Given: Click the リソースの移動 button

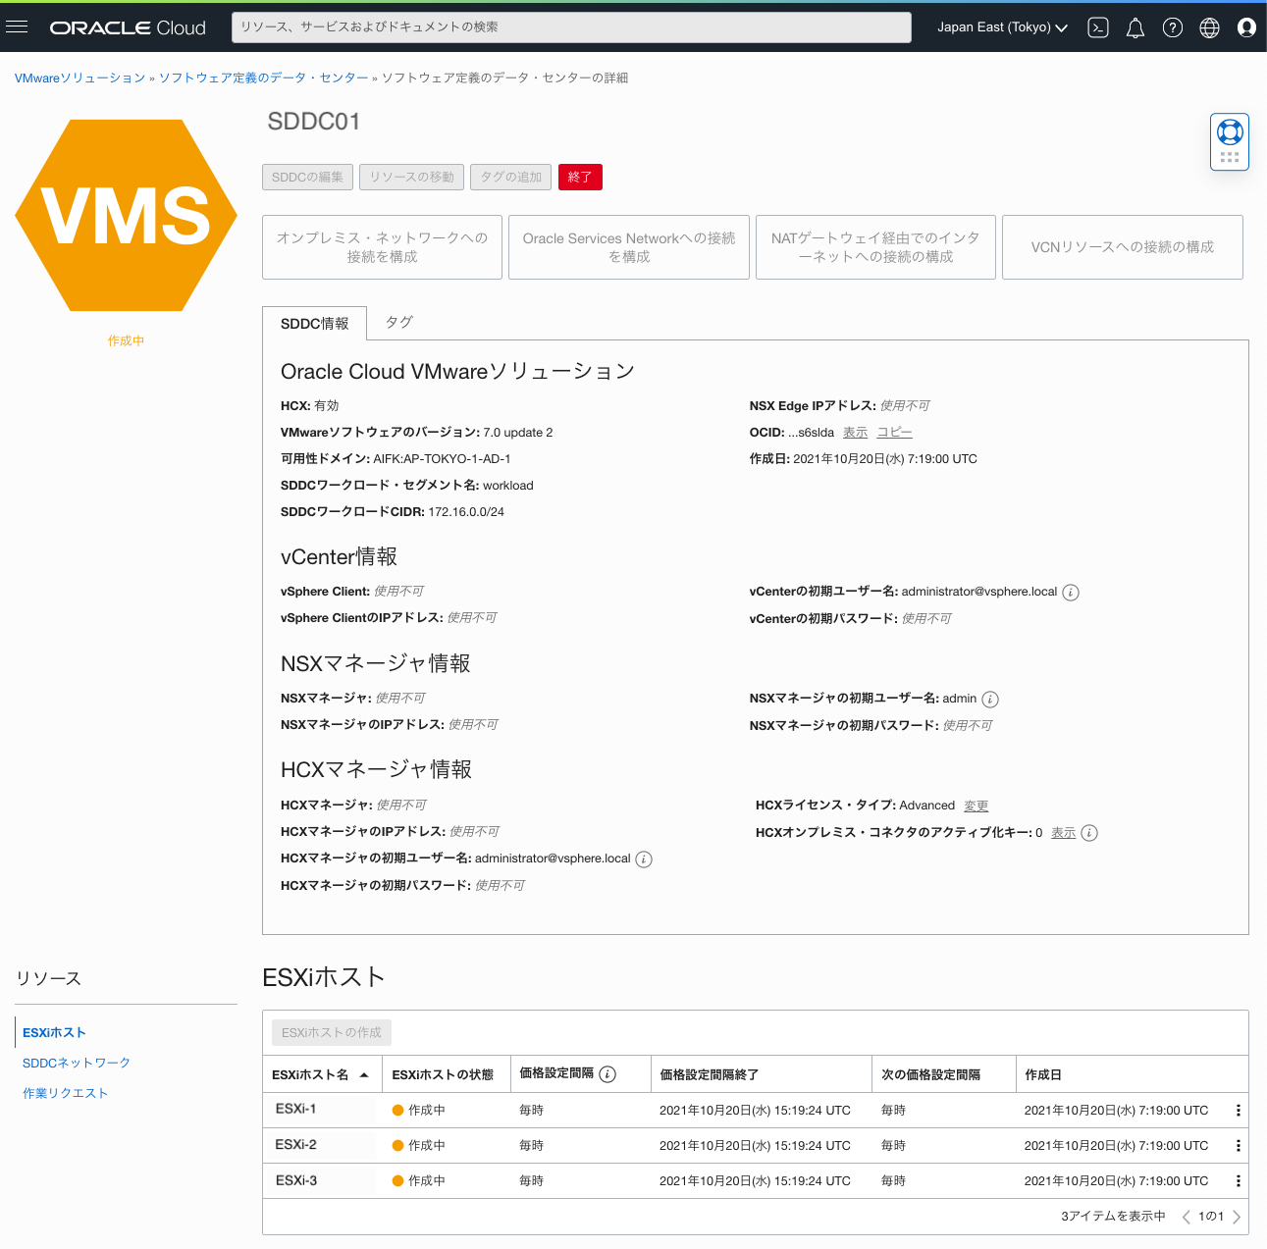Looking at the screenshot, I should pyautogui.click(x=411, y=178).
